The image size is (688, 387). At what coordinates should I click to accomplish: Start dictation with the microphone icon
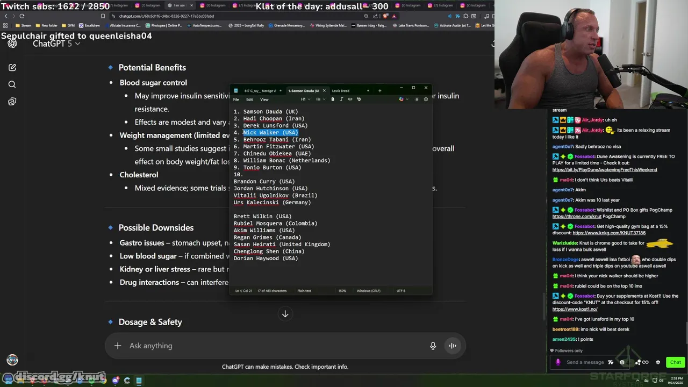click(x=433, y=346)
